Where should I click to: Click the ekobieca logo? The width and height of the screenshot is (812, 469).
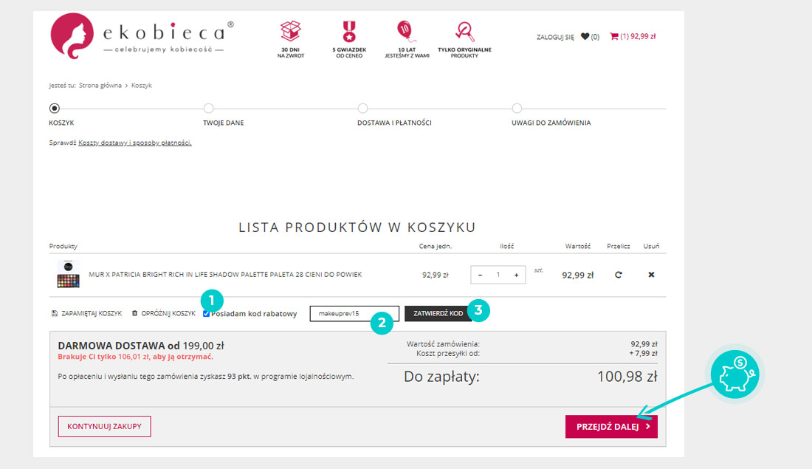point(142,36)
